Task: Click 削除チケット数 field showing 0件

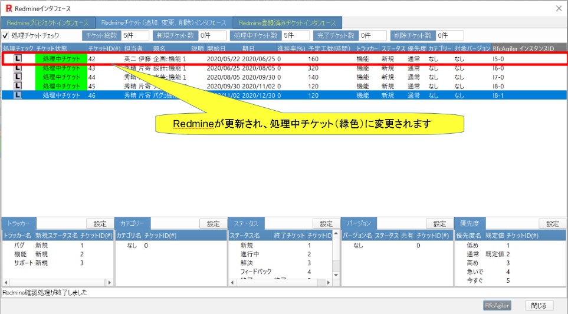Action: click(x=450, y=35)
